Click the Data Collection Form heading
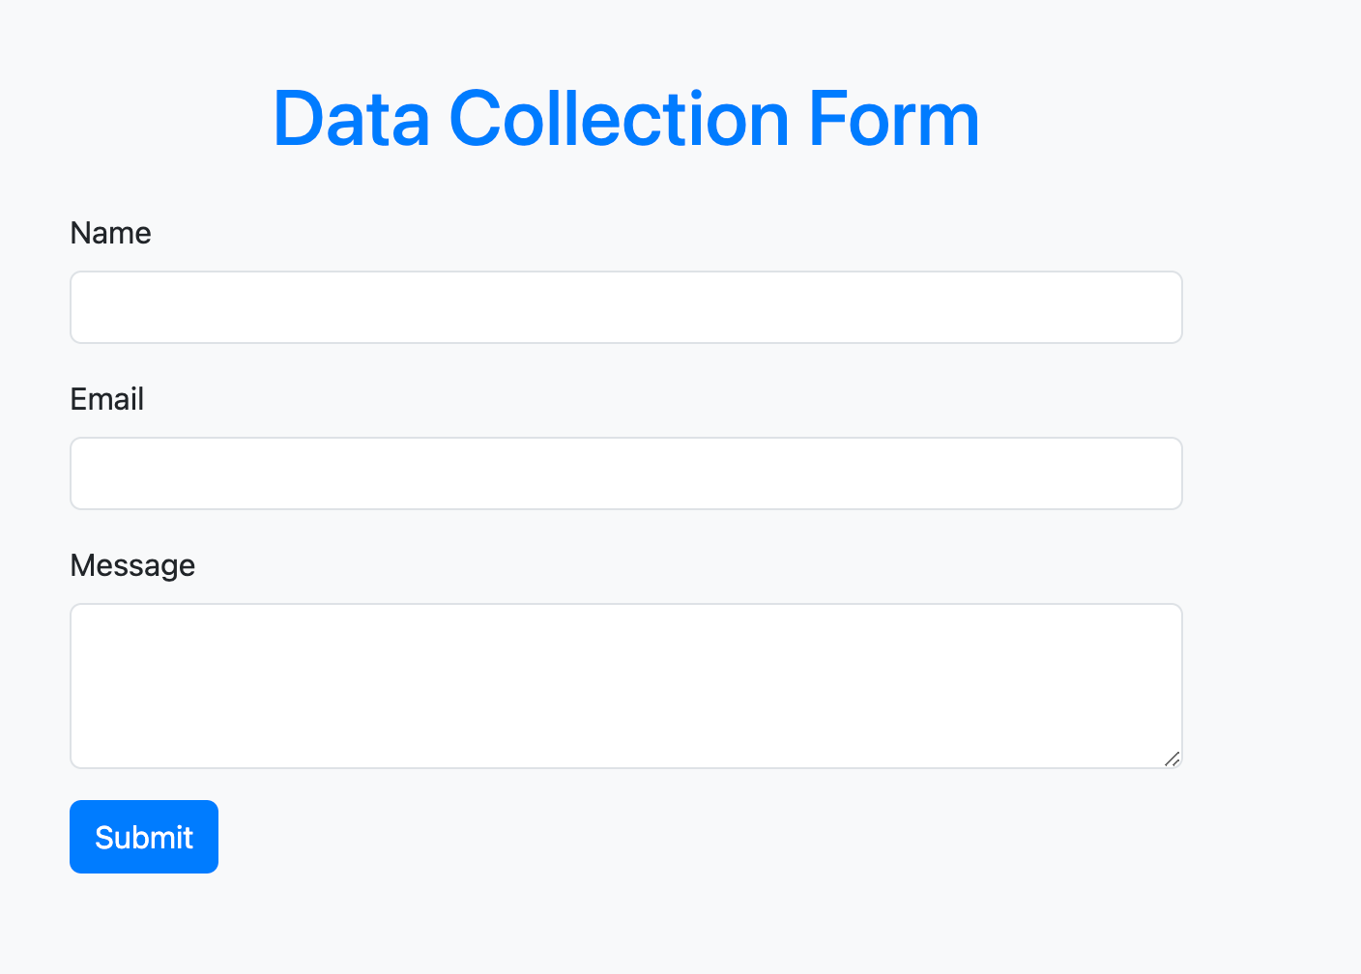The width and height of the screenshot is (1361, 974). 626,118
